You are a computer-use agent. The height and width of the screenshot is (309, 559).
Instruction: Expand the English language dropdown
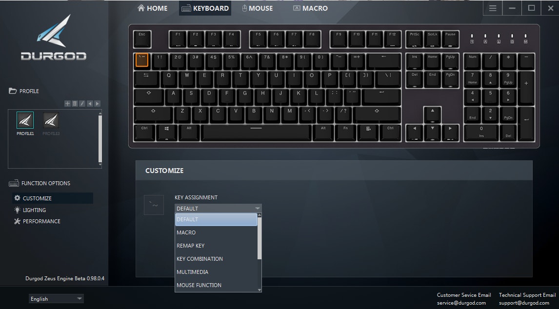pyautogui.click(x=56, y=299)
